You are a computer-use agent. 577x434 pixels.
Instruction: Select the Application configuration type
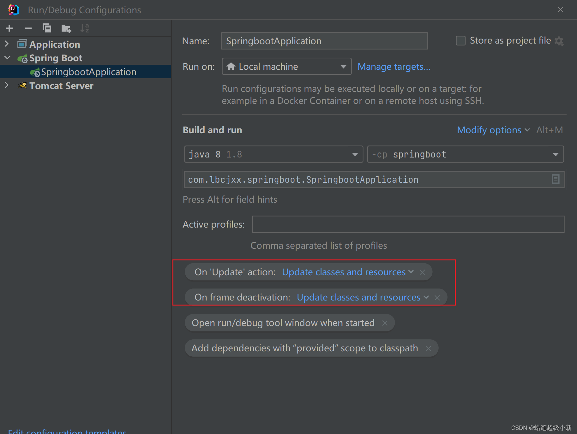tap(55, 44)
